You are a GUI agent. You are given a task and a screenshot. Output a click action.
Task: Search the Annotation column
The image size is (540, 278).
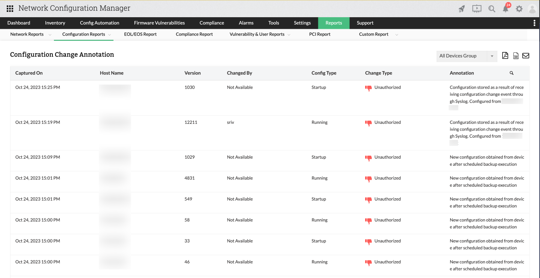tap(512, 73)
